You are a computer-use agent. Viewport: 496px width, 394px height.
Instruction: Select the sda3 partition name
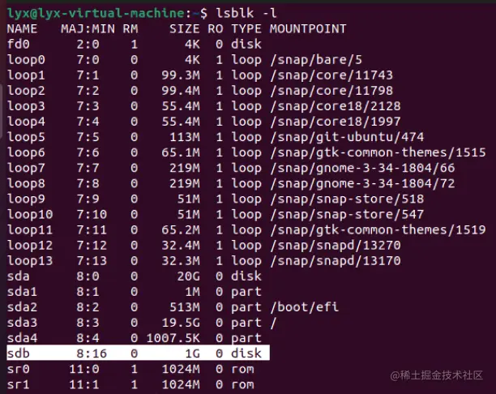[22, 323]
